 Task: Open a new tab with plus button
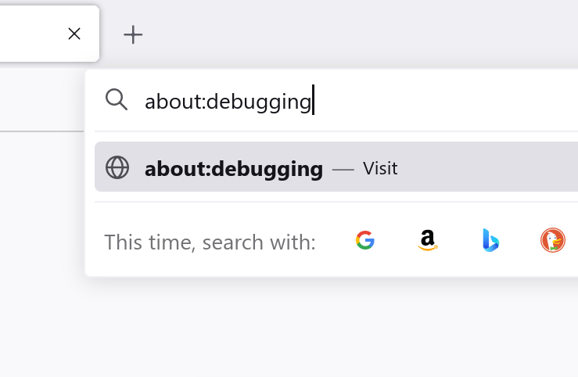pyautogui.click(x=133, y=34)
